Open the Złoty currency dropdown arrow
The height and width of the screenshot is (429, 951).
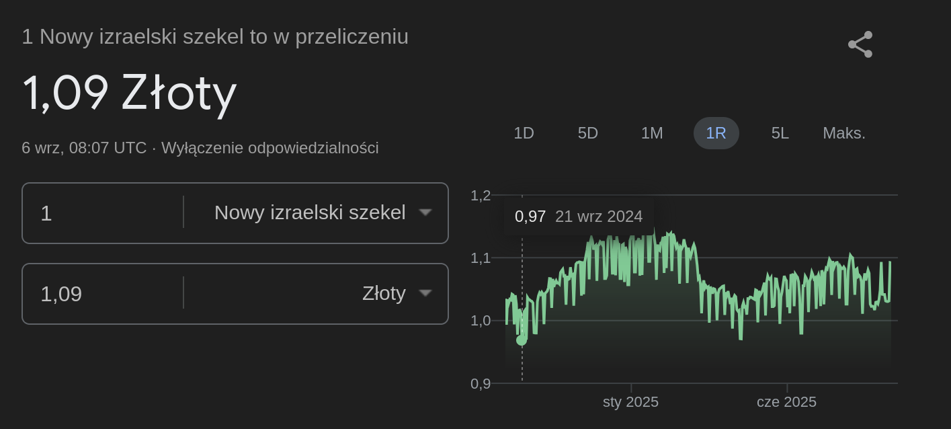pos(425,293)
